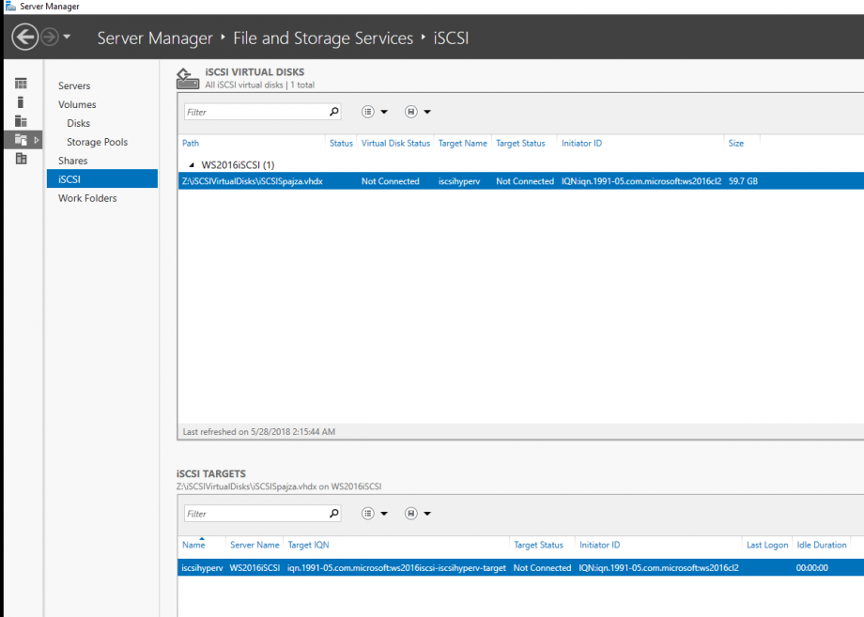The image size is (864, 617).
Task: Open the dropdown next to the Tasks list icon
Action: point(384,112)
